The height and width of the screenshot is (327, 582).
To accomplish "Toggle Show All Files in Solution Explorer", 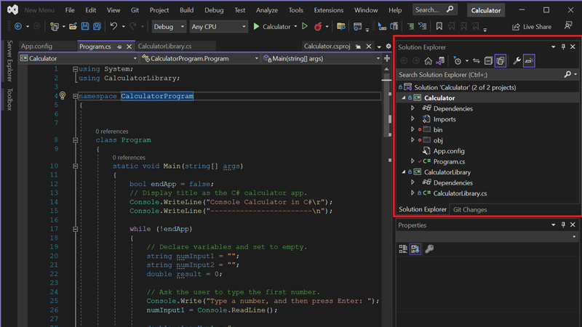I will point(501,61).
